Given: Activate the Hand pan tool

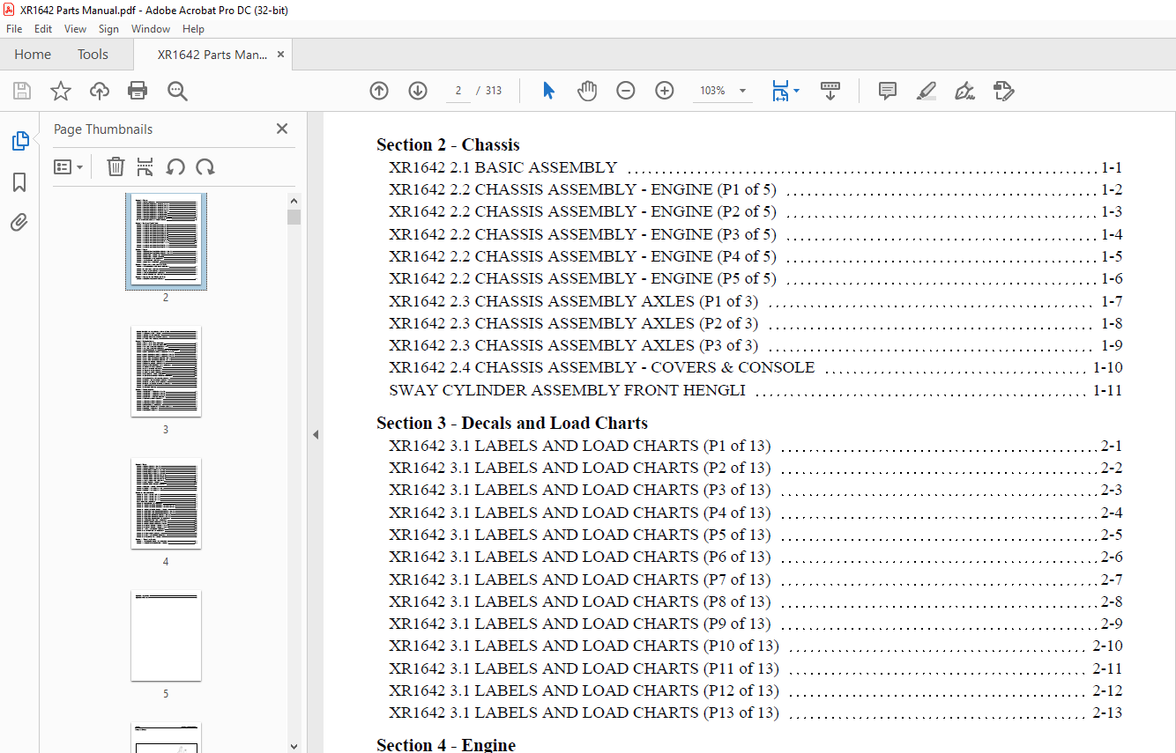Looking at the screenshot, I should click(587, 91).
